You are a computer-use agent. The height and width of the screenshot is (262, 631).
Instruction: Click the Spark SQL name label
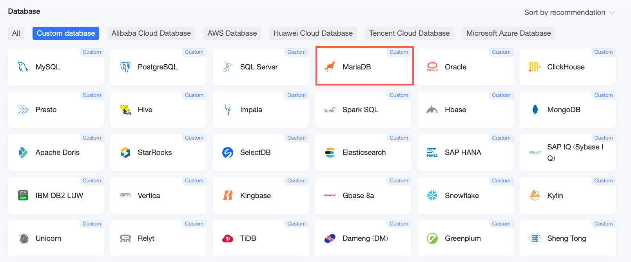tap(361, 110)
